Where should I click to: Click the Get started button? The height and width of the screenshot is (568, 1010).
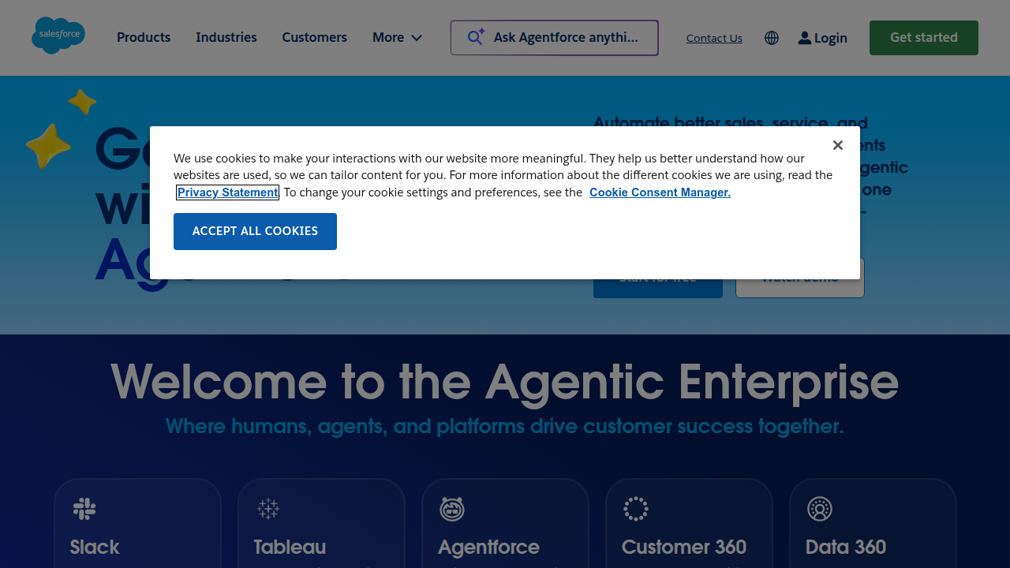tap(924, 38)
